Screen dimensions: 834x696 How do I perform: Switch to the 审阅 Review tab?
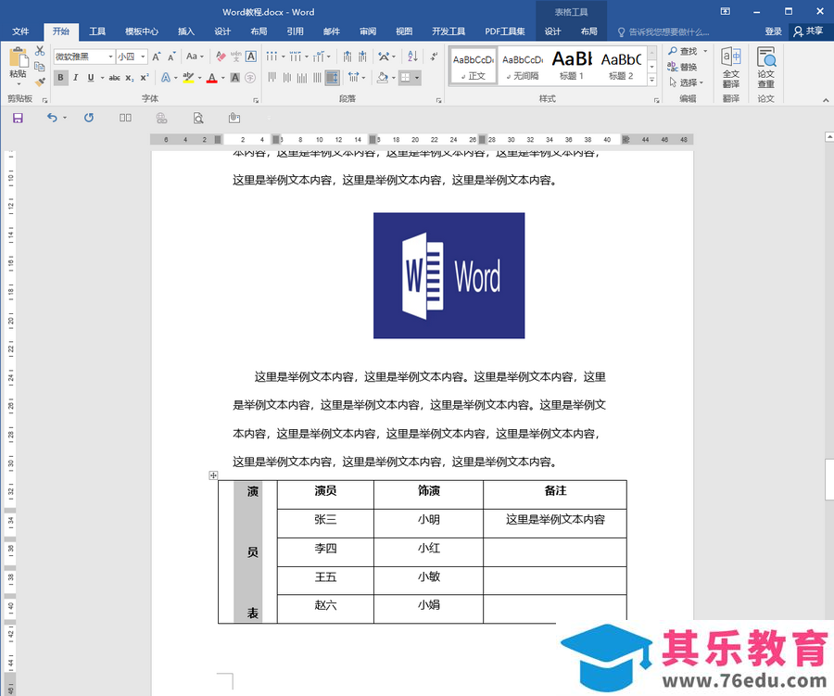click(368, 32)
